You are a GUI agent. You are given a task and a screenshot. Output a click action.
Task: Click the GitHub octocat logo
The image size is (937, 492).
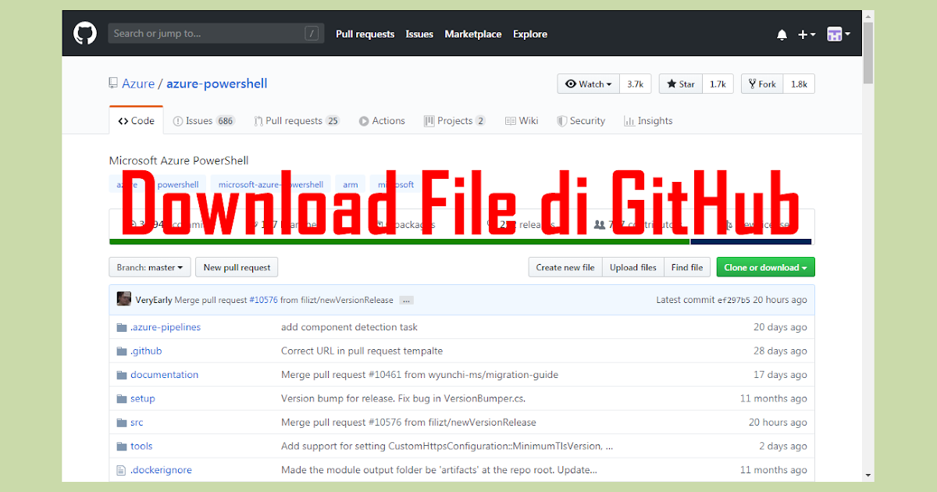coord(84,34)
